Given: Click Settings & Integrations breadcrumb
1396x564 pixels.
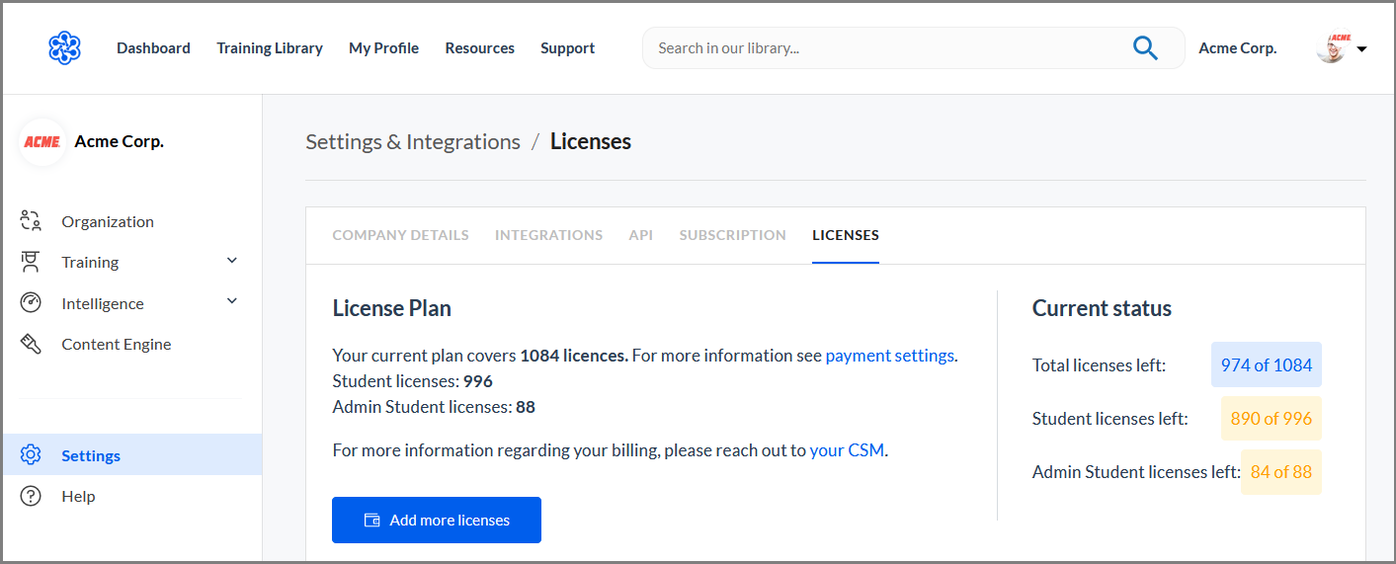Looking at the screenshot, I should [413, 141].
